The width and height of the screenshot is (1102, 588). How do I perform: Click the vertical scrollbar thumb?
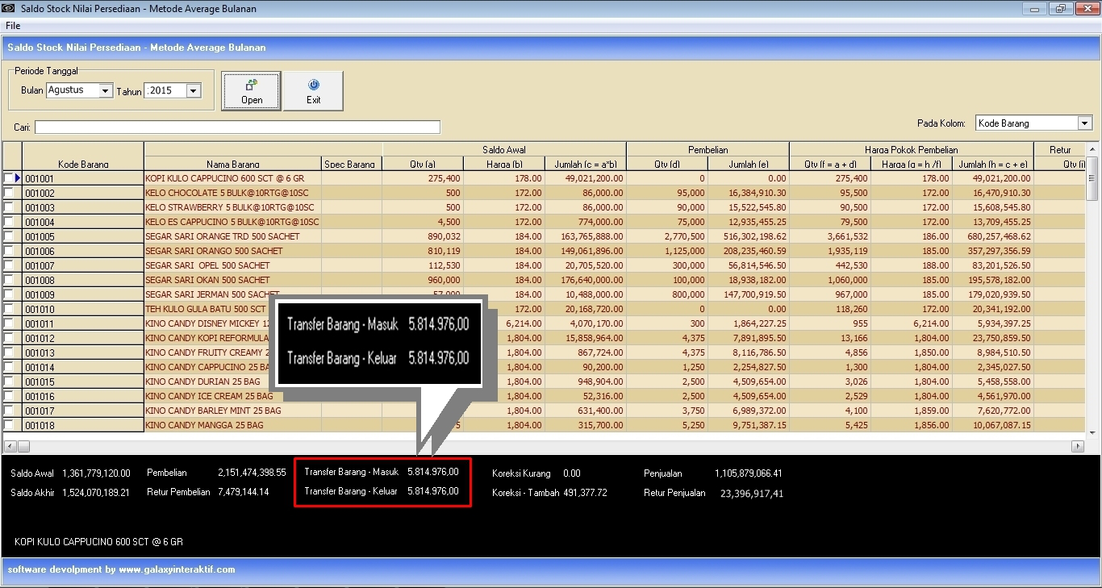pos(1092,177)
